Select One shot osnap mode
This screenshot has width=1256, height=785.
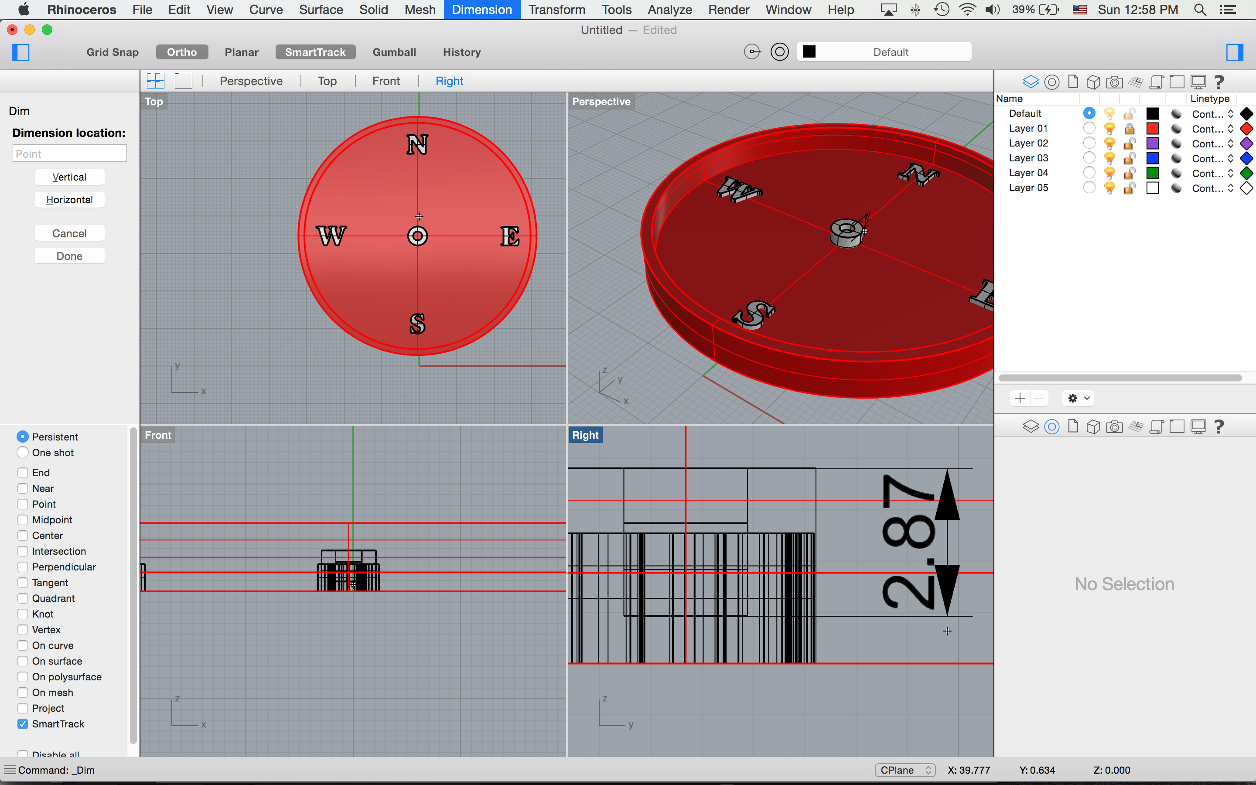(x=22, y=453)
